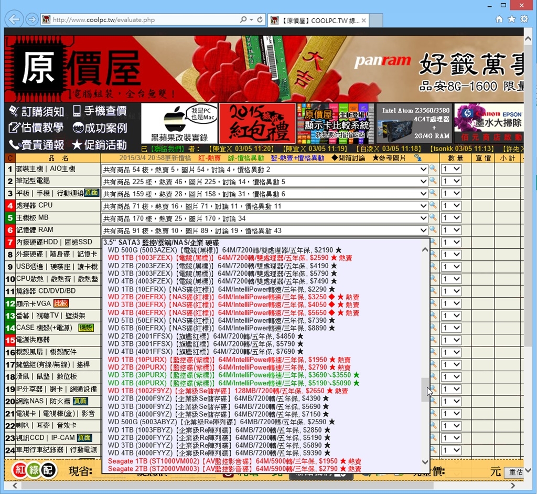Viewport: 537px width, 494px height.
Task: Select WD 3TB (30PURX) 監控碟 option
Action: [x=233, y=375]
